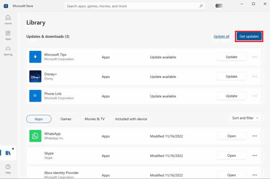270x179 pixels.
Task: Click the Microsoft Store logo icon
Action: [x=6, y=6]
